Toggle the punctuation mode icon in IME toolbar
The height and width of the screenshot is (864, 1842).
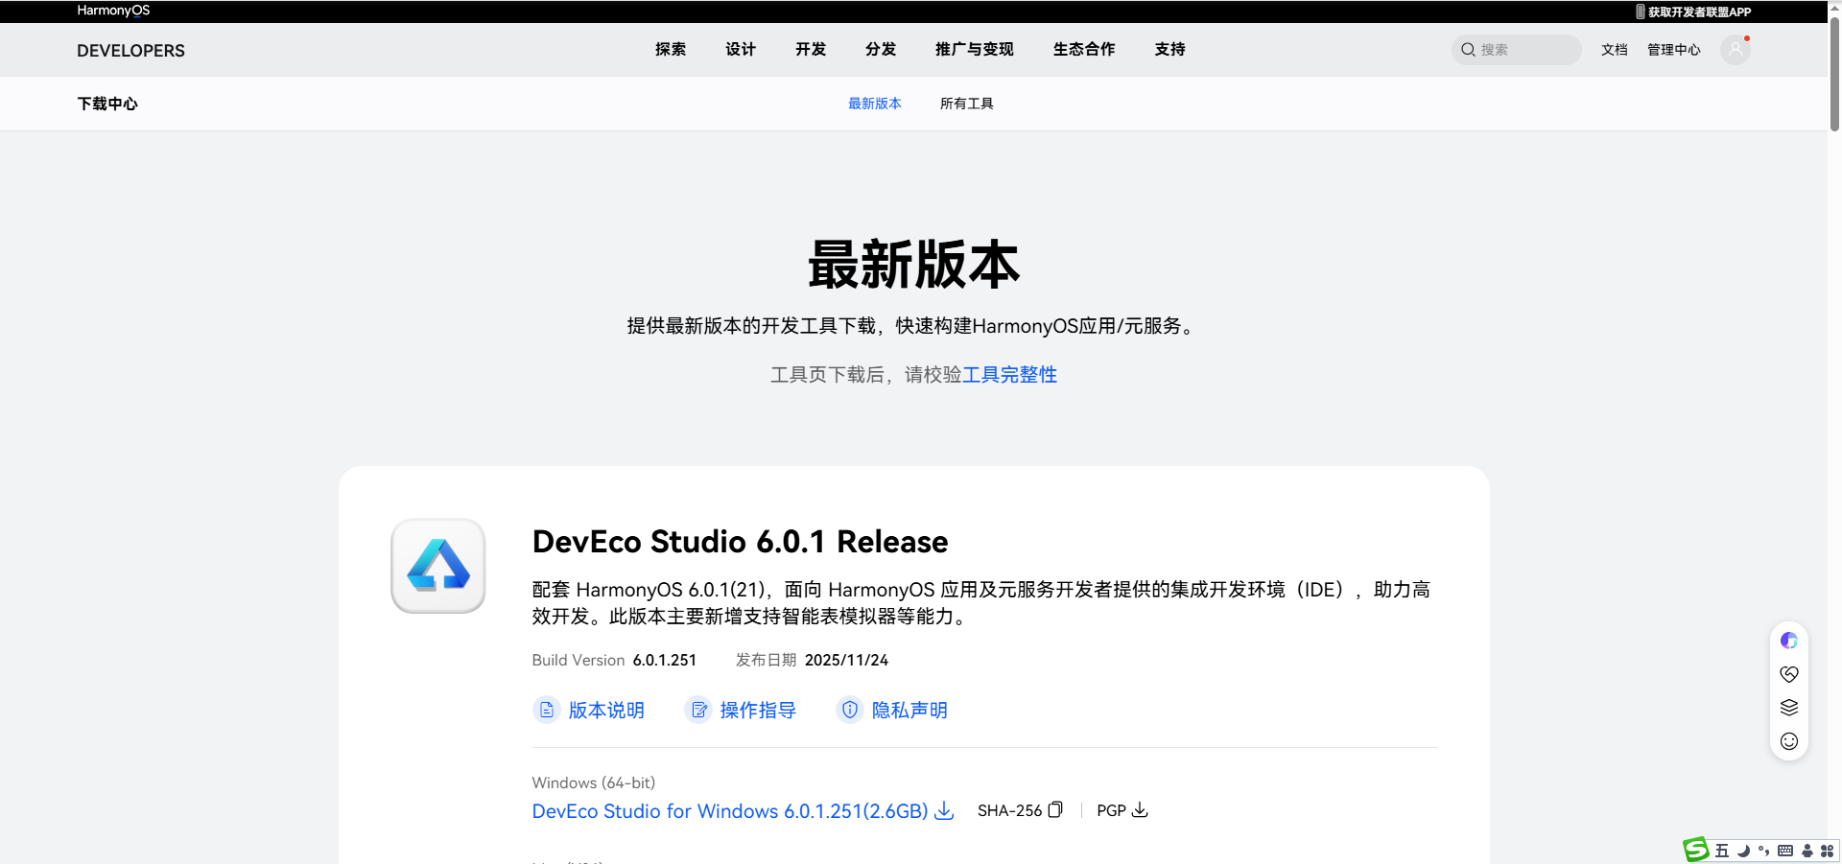[1764, 851]
